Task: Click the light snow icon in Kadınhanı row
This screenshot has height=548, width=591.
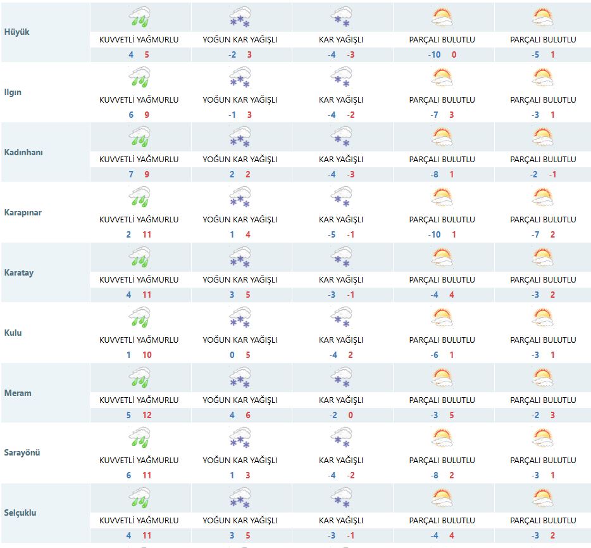Action: click(x=342, y=137)
